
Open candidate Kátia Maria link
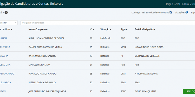tap(4, 56)
